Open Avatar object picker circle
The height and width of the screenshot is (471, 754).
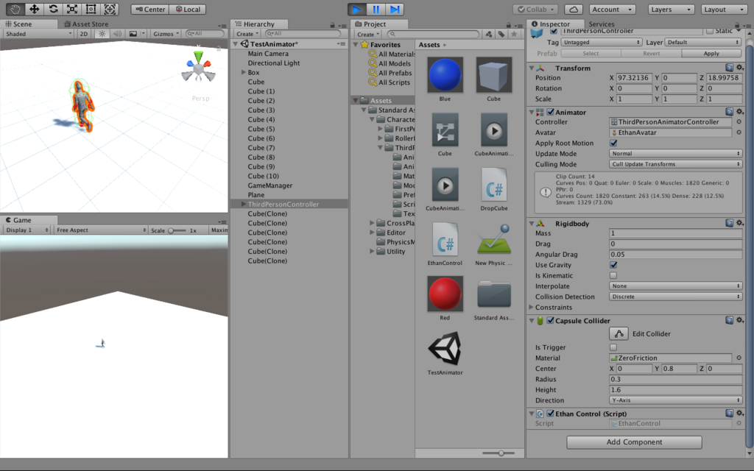pos(739,132)
